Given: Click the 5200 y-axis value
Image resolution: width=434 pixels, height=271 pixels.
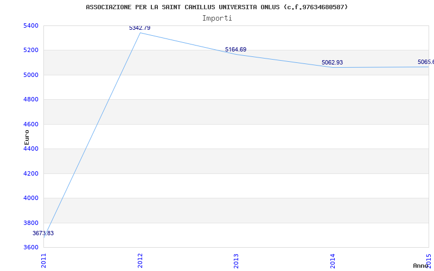Looking at the screenshot, I should tap(31, 50).
